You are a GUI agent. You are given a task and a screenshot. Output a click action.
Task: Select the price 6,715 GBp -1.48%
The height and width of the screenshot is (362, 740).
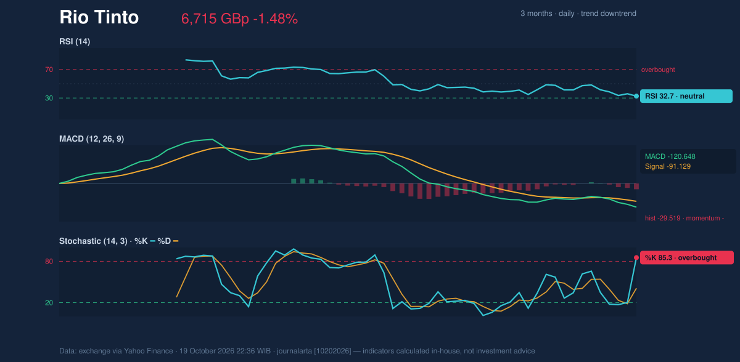239,19
